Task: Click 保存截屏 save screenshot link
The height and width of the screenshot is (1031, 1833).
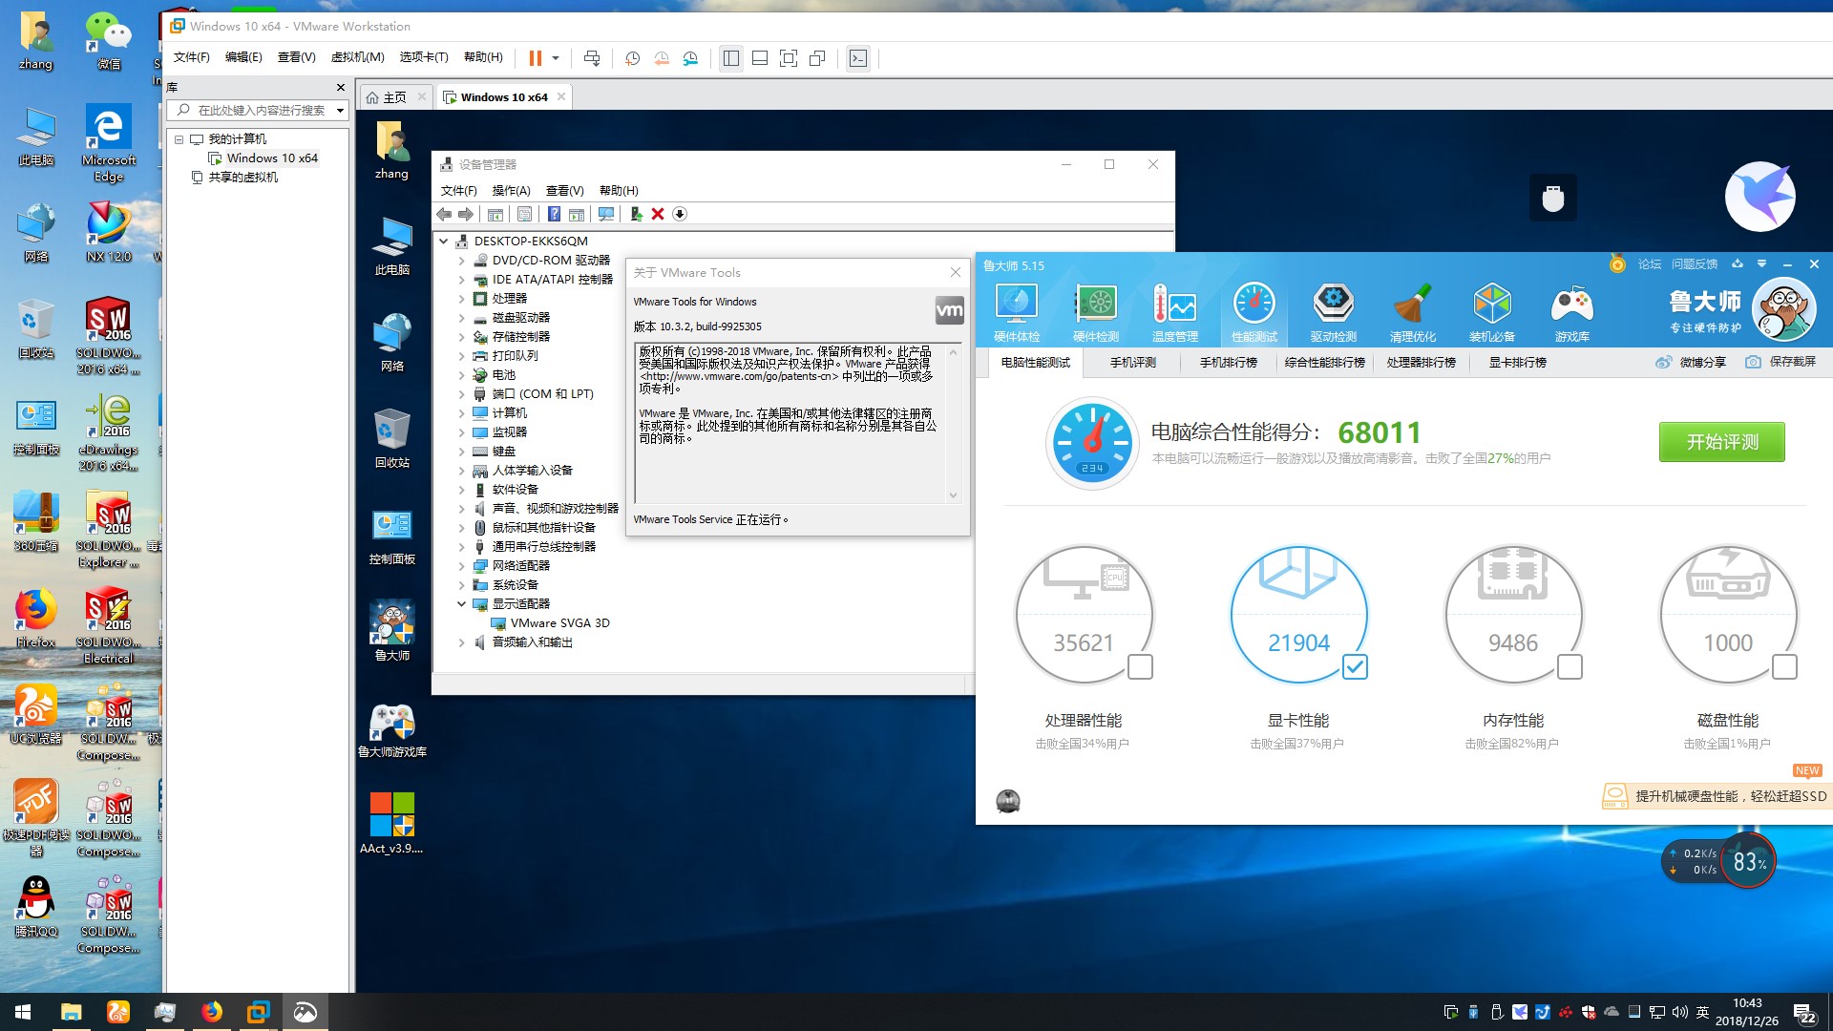Action: pyautogui.click(x=1780, y=363)
